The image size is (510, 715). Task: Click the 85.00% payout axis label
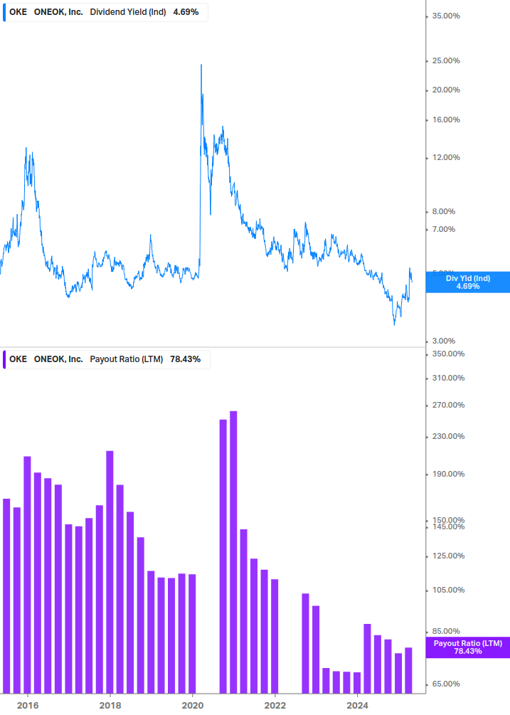(x=446, y=632)
